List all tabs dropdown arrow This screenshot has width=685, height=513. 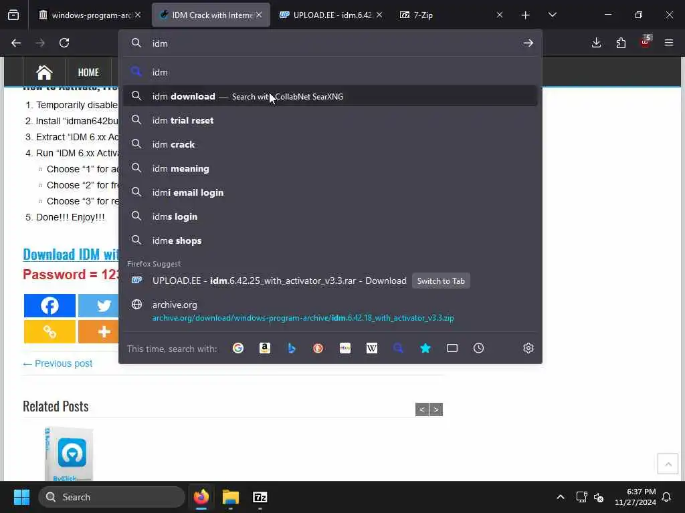coord(552,15)
